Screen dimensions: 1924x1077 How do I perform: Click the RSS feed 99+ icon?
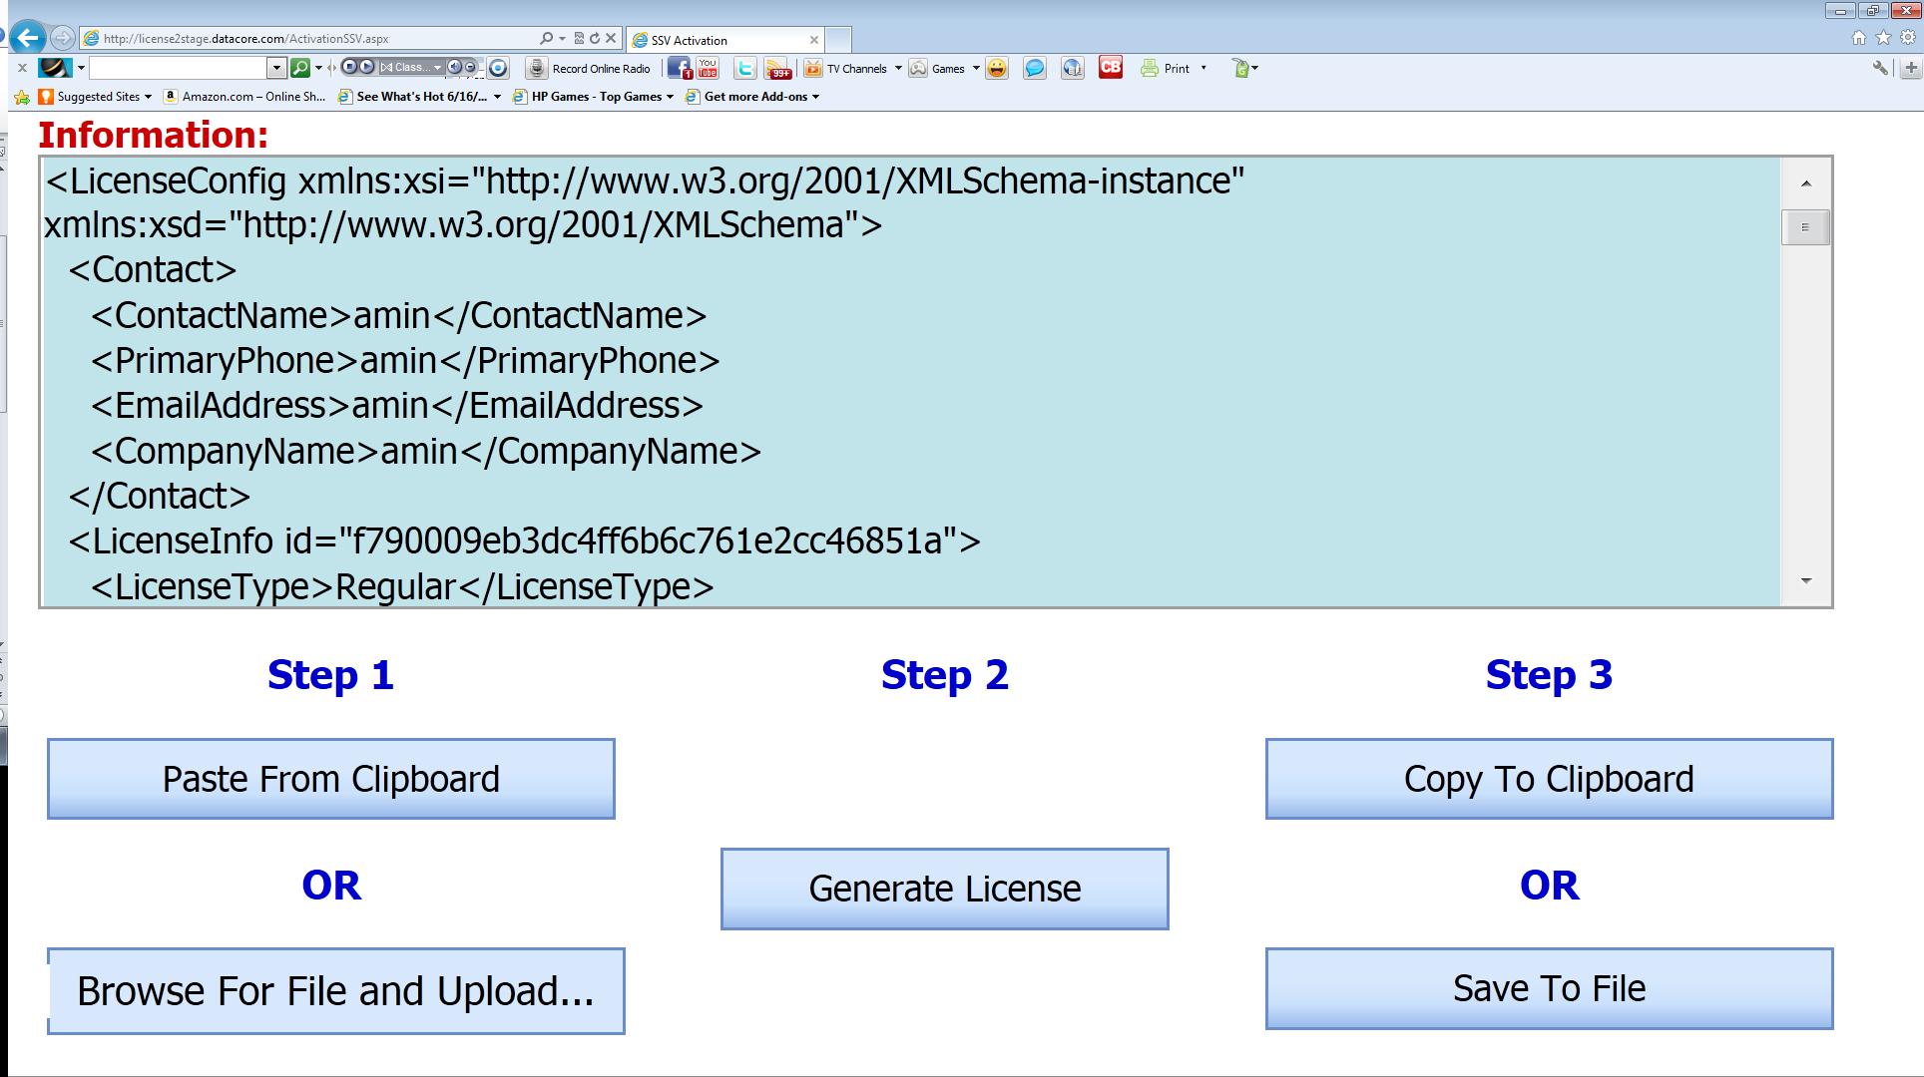point(776,69)
